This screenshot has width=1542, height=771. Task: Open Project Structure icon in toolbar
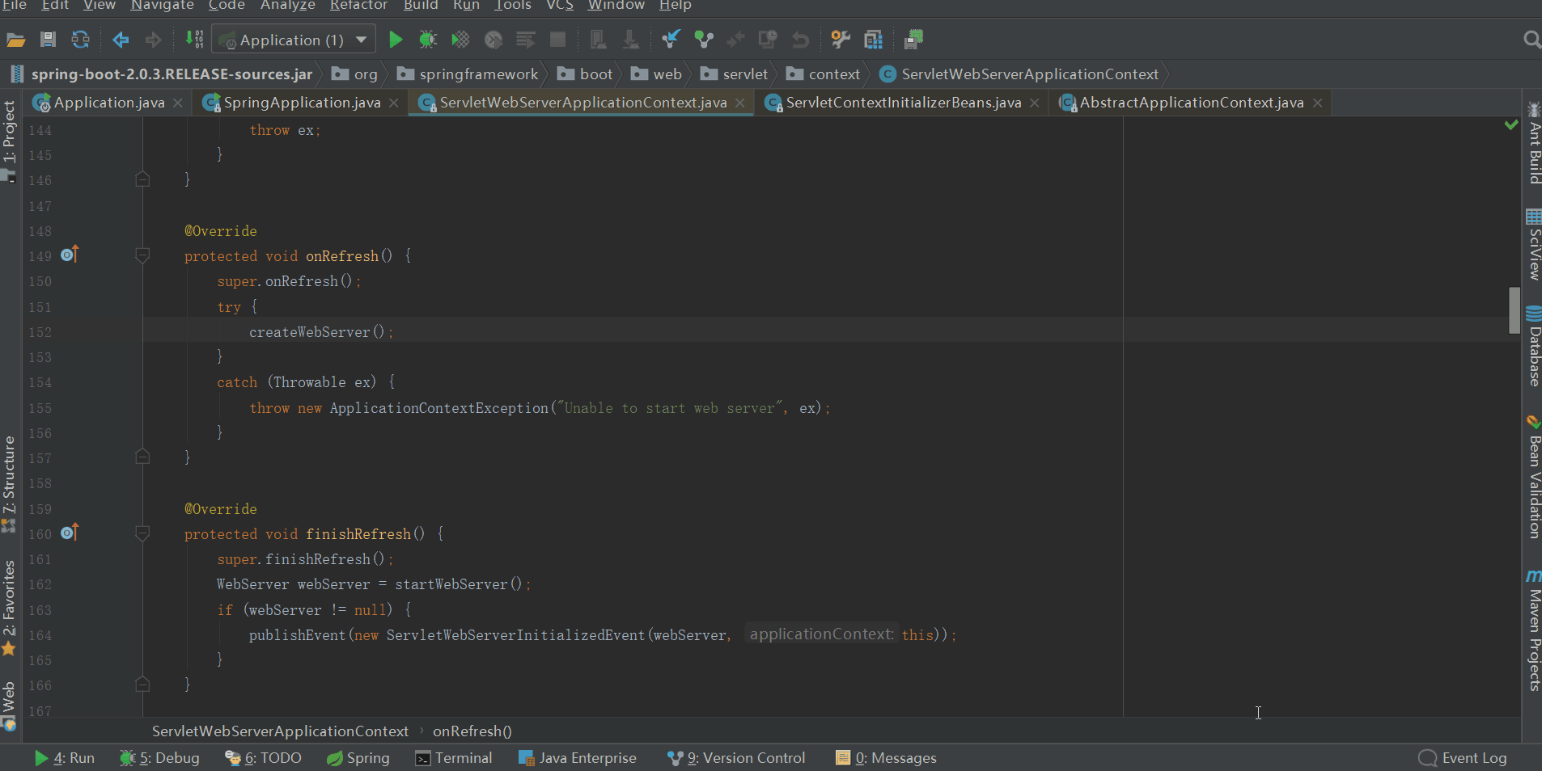pos(873,40)
